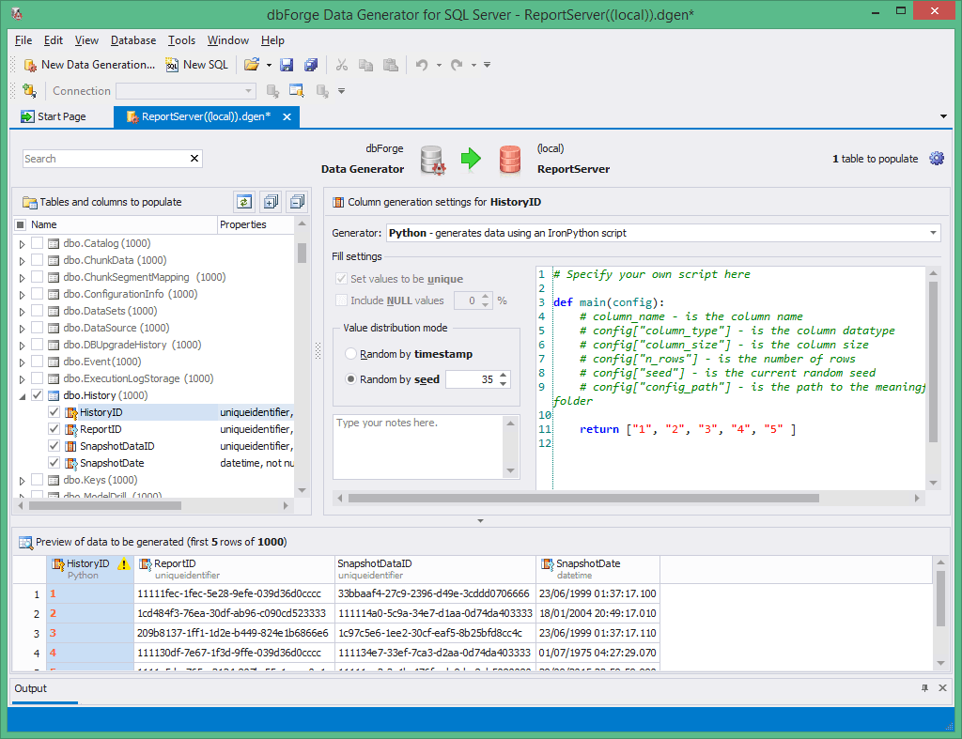
Task: Click the third icon right of the Connection combo box
Action: (322, 91)
